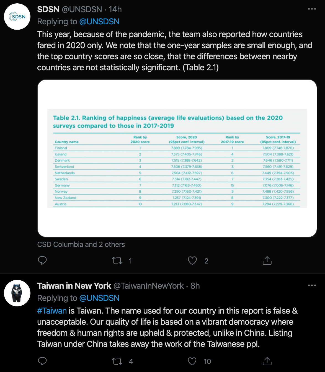Open the 14h timestamp of SDSN tweet
The width and height of the screenshot is (325, 372).
[x=115, y=9]
